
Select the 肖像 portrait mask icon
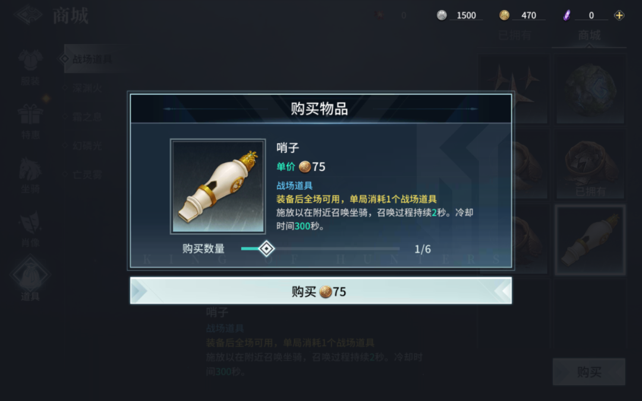(30, 223)
